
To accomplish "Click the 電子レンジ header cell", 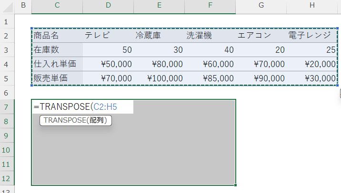I will [x=312, y=36].
